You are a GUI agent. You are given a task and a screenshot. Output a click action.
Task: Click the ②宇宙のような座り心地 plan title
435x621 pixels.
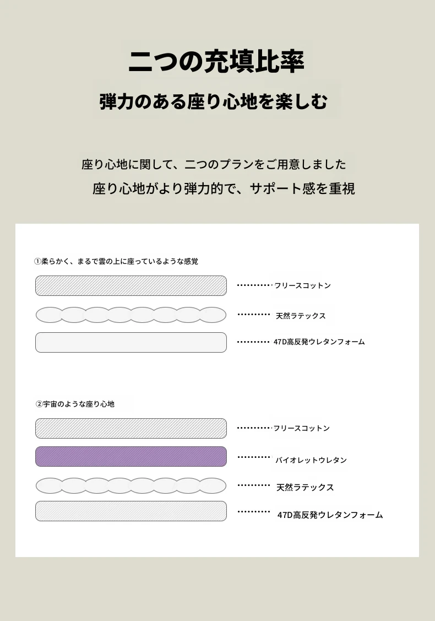[75, 404]
